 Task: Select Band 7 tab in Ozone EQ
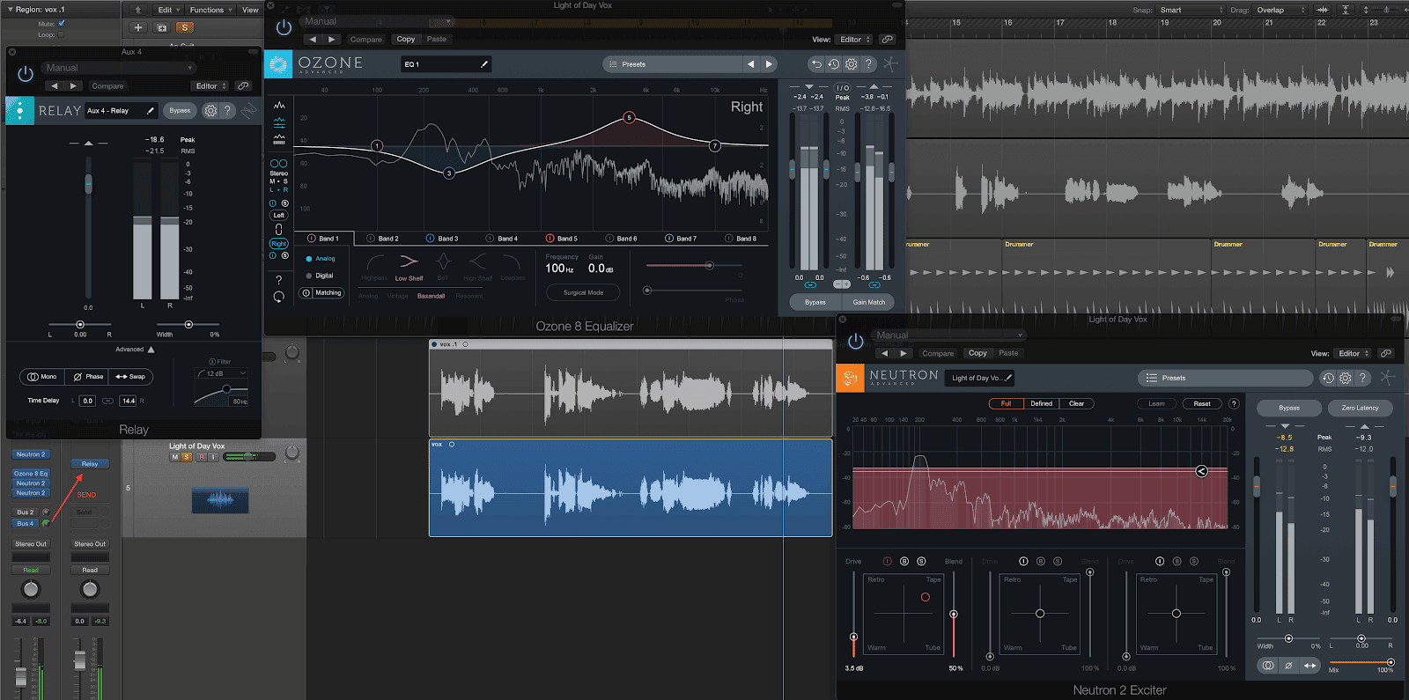point(681,239)
